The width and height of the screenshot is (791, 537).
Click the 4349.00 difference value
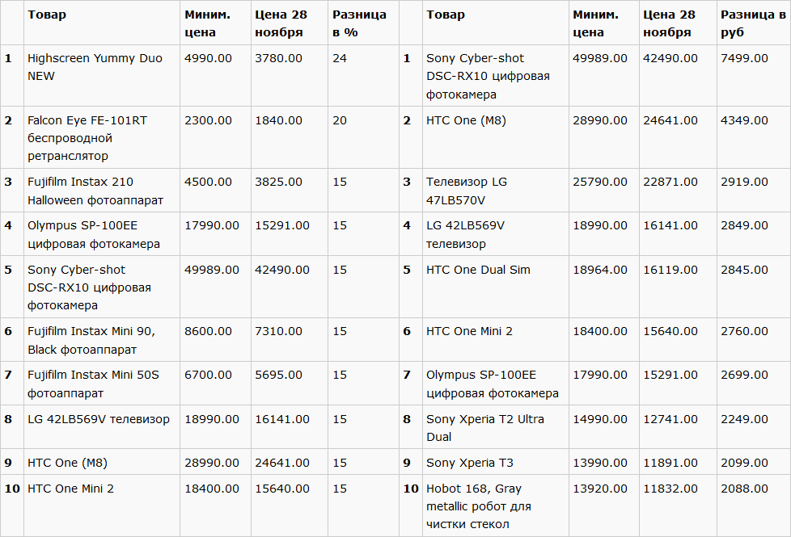(744, 120)
